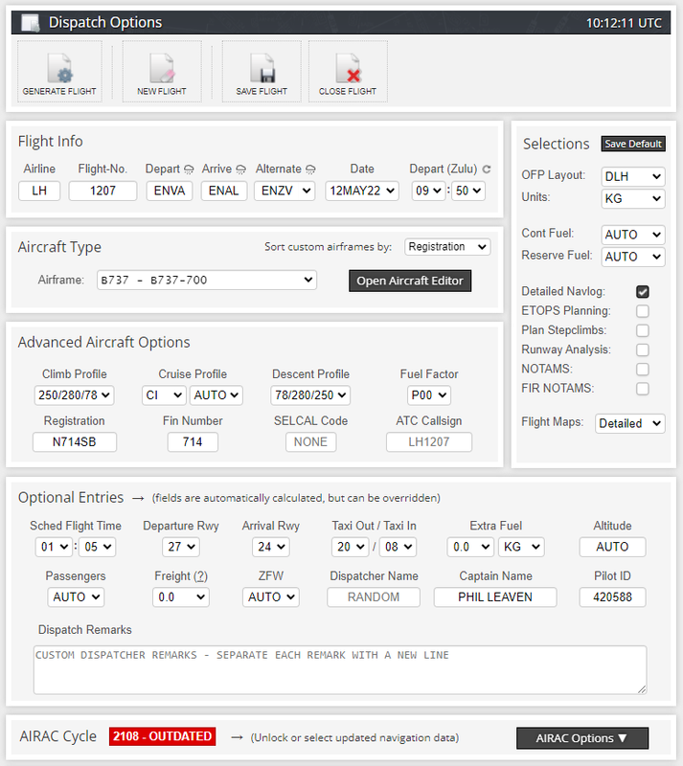This screenshot has width=683, height=766.
Task: Open the Departure Rwy 27 dropdown
Action: point(181,547)
